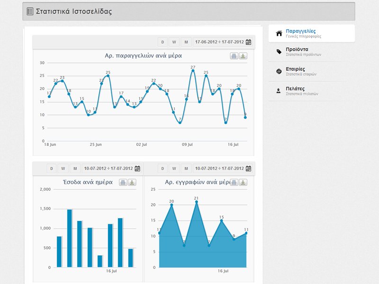Print the registrations per day chart
Image resolution: width=379 pixels, height=284 pixels.
coord(234,182)
